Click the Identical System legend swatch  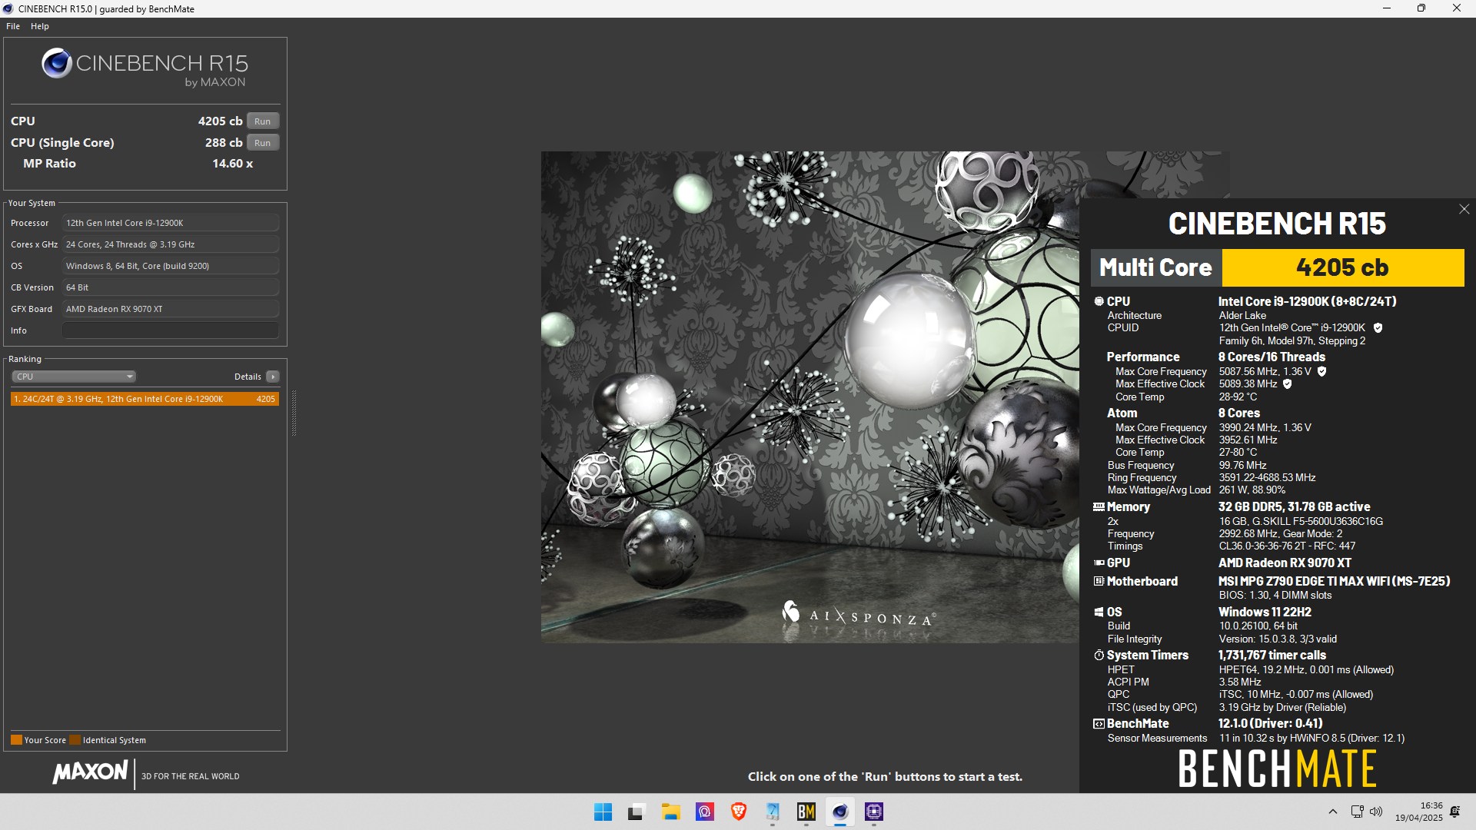(75, 740)
